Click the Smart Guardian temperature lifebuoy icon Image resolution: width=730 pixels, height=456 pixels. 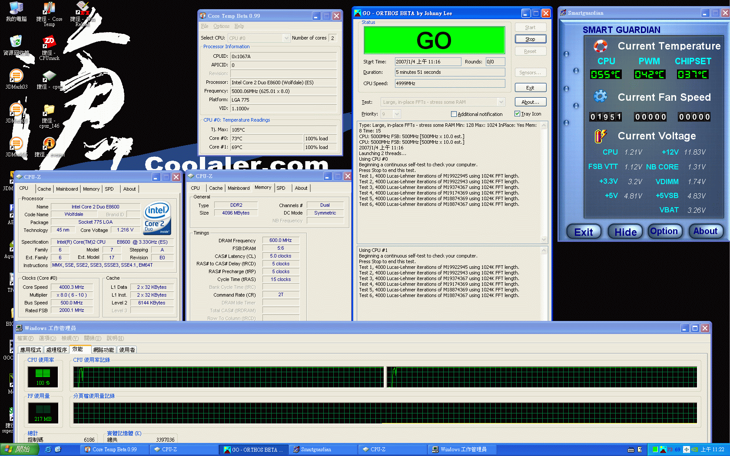(x=601, y=46)
